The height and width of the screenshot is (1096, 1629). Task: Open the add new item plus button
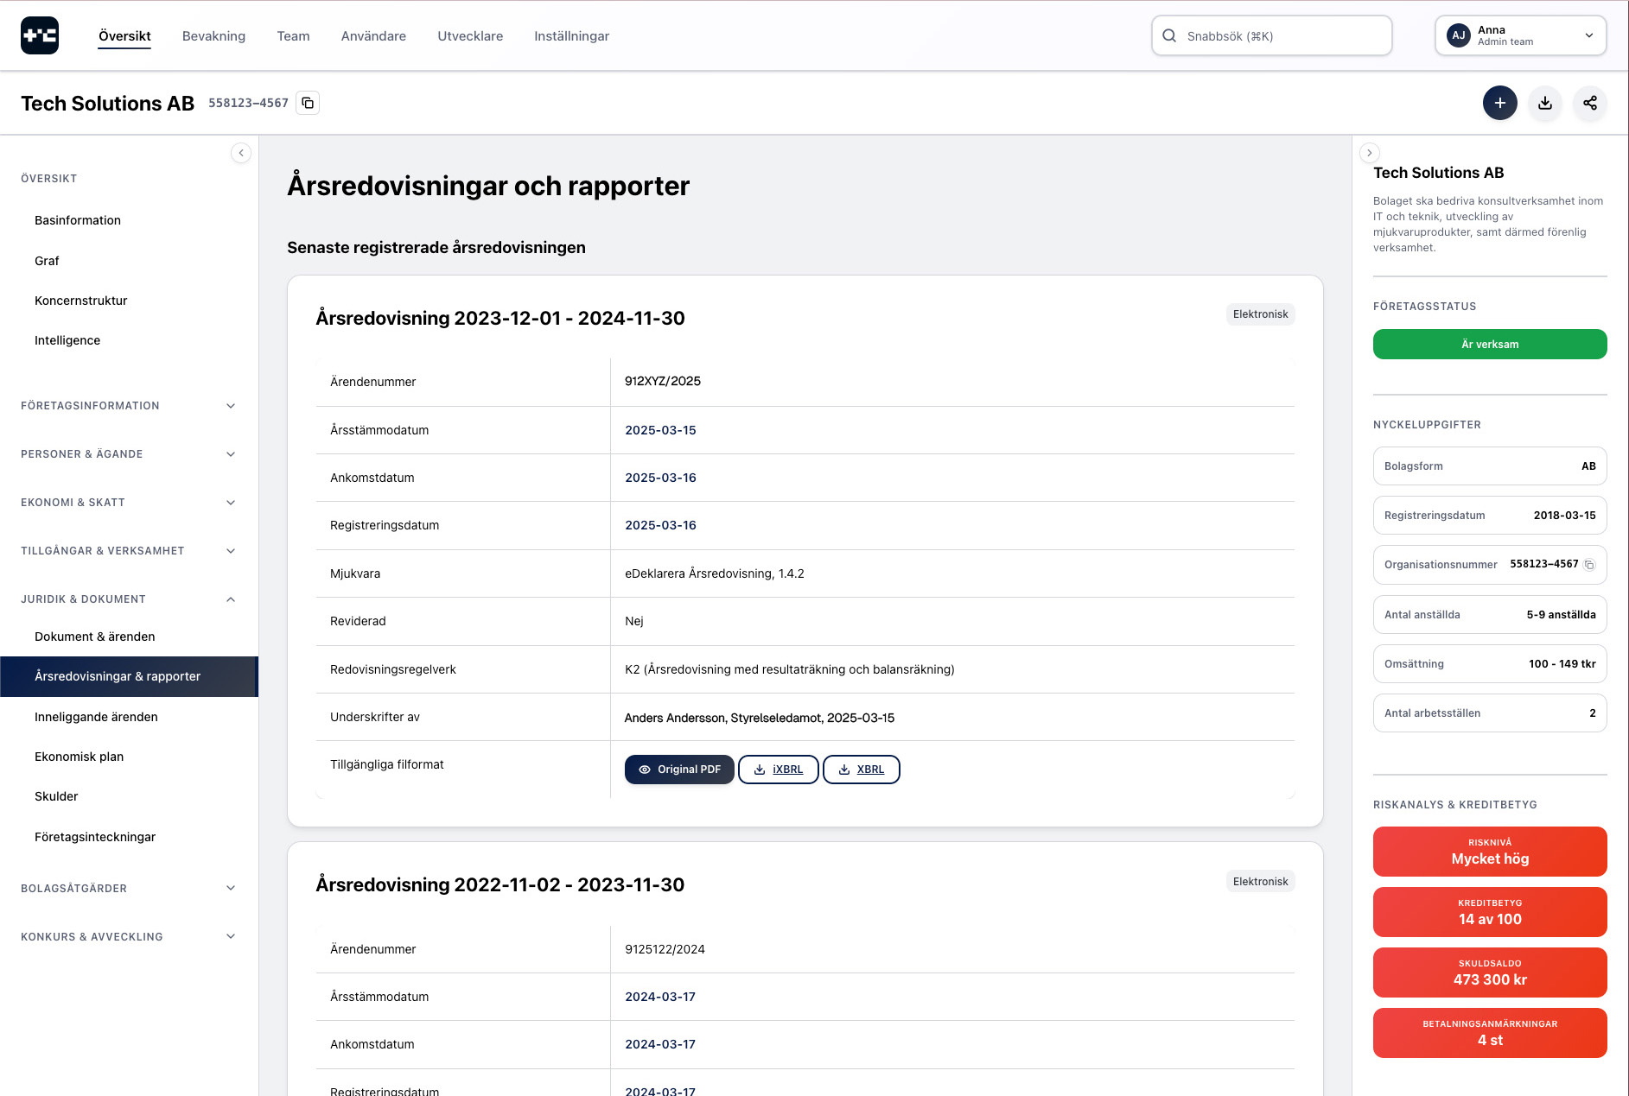(1500, 103)
